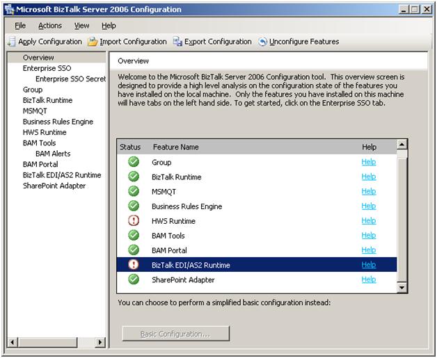The height and width of the screenshot is (358, 437).
Task: Click the Export Configuration icon
Action: click(177, 42)
